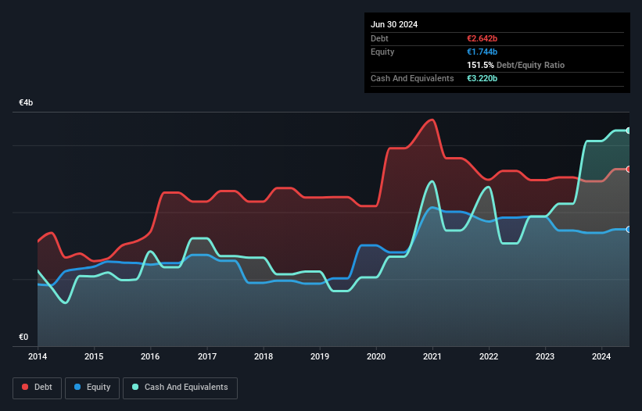The height and width of the screenshot is (411, 642).
Task: Click the teal Cash end-point marker
Action: click(628, 130)
